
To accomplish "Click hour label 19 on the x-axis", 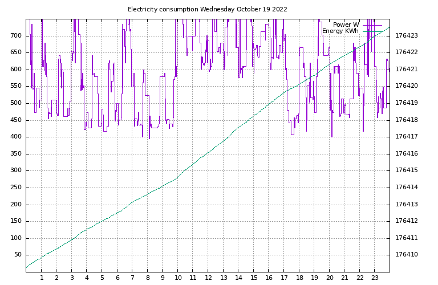I will click(314, 278).
